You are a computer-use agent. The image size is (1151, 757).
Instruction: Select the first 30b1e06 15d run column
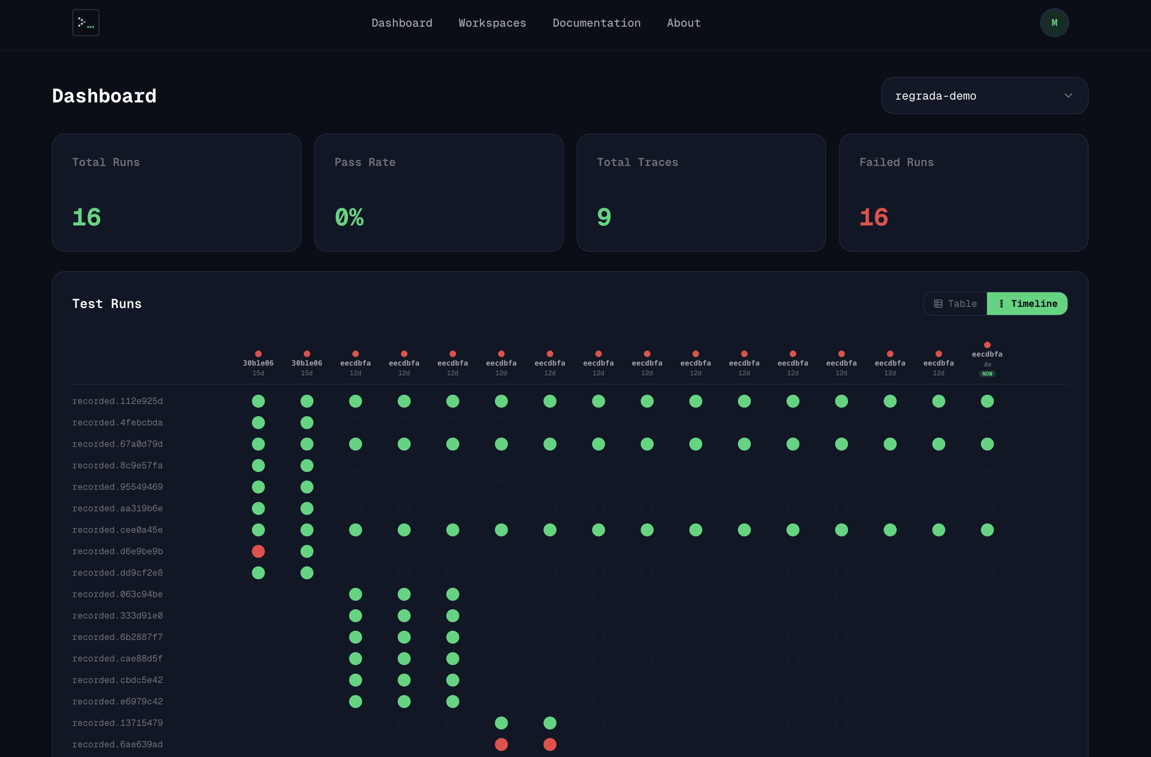258,364
